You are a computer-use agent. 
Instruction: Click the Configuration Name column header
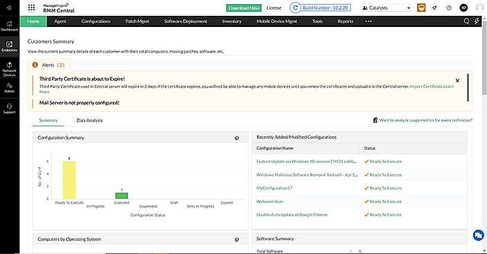click(x=274, y=148)
